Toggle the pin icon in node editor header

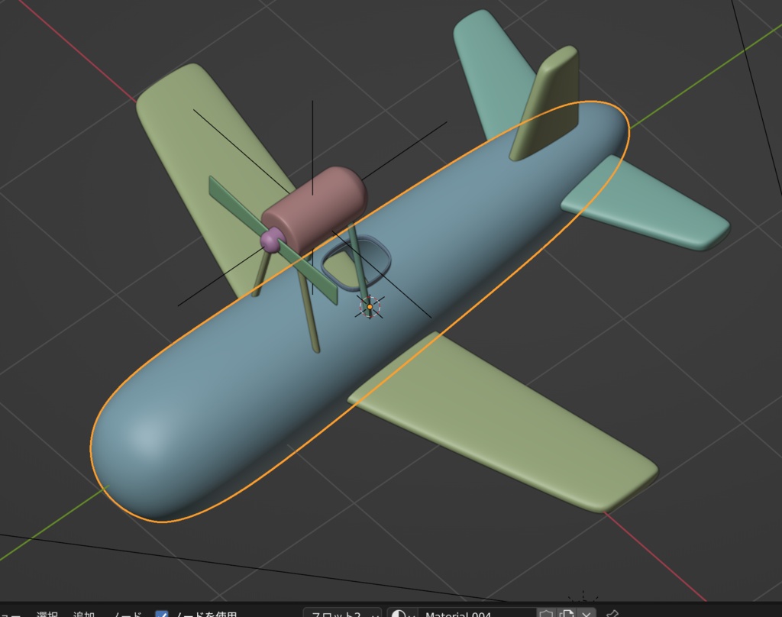(612, 613)
